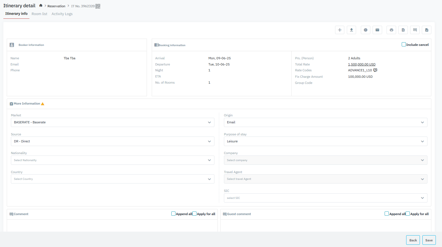Switch to the Room list tab

point(39,14)
